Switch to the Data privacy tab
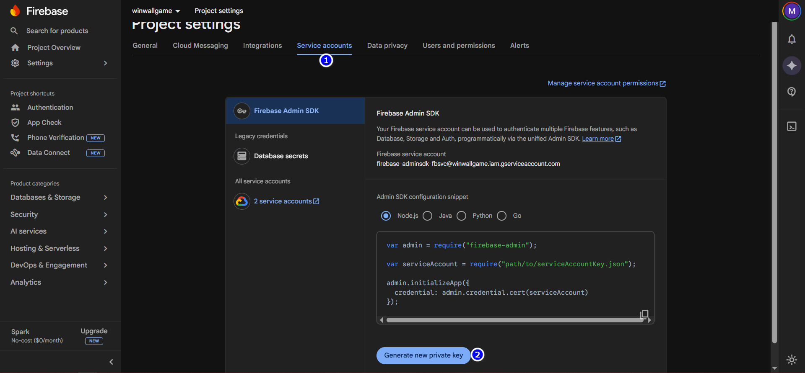 (387, 45)
